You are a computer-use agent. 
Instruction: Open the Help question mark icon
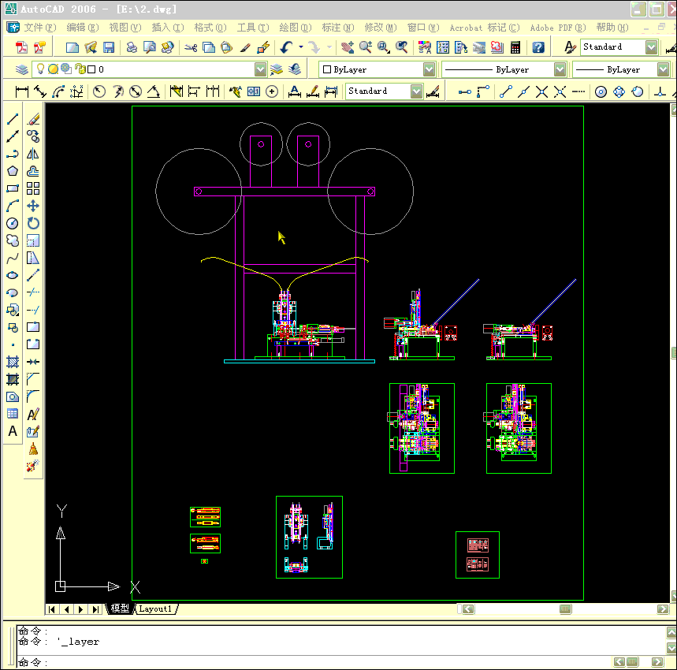click(538, 47)
